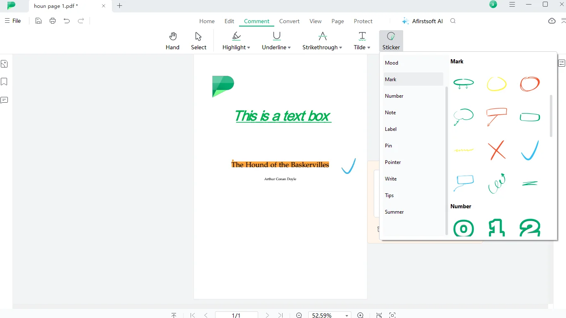The image size is (566, 318).
Task: Click the sticker gallery vertical scrollbar
Action: point(551,116)
